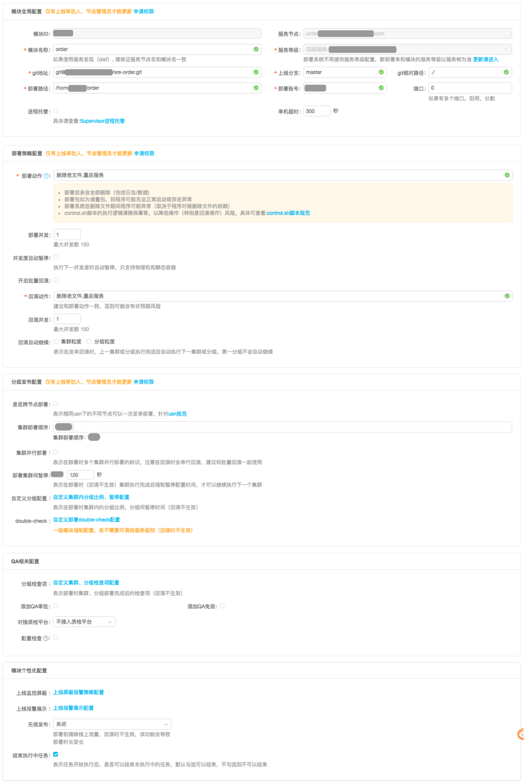525x783 pixels.
Task: Click the 部署集群间暂停 input showing 120
Action: 80,475
